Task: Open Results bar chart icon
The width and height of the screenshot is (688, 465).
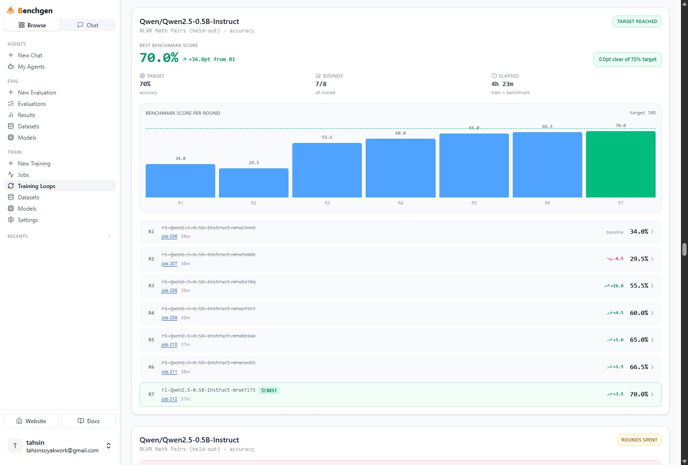Action: click(11, 115)
